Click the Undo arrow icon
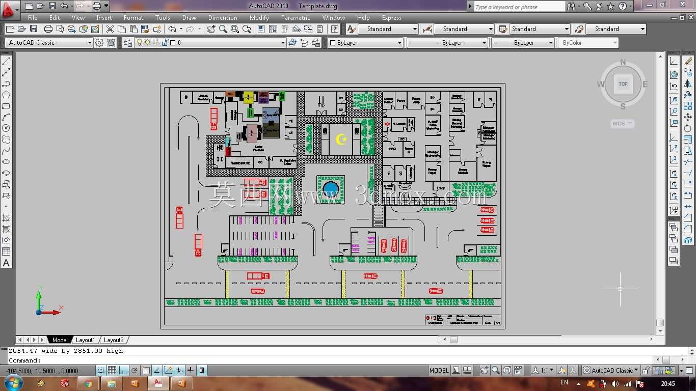The height and width of the screenshot is (391, 696). click(172, 29)
